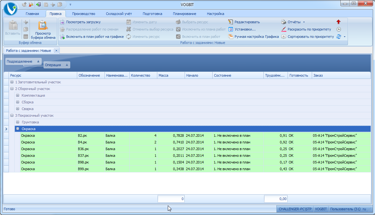Open the VOGBIT application logo menu
Image resolution: width=375 pixels, height=215 pixels.
click(x=10, y=9)
